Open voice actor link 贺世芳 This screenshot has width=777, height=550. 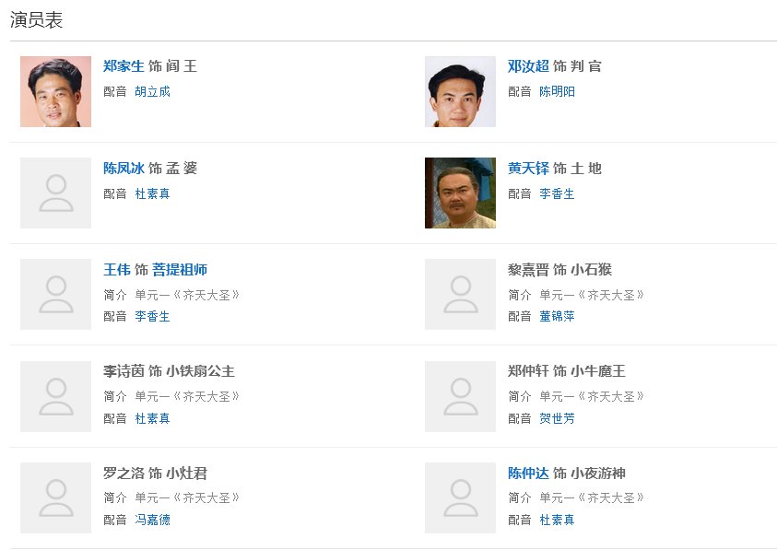coord(557,418)
